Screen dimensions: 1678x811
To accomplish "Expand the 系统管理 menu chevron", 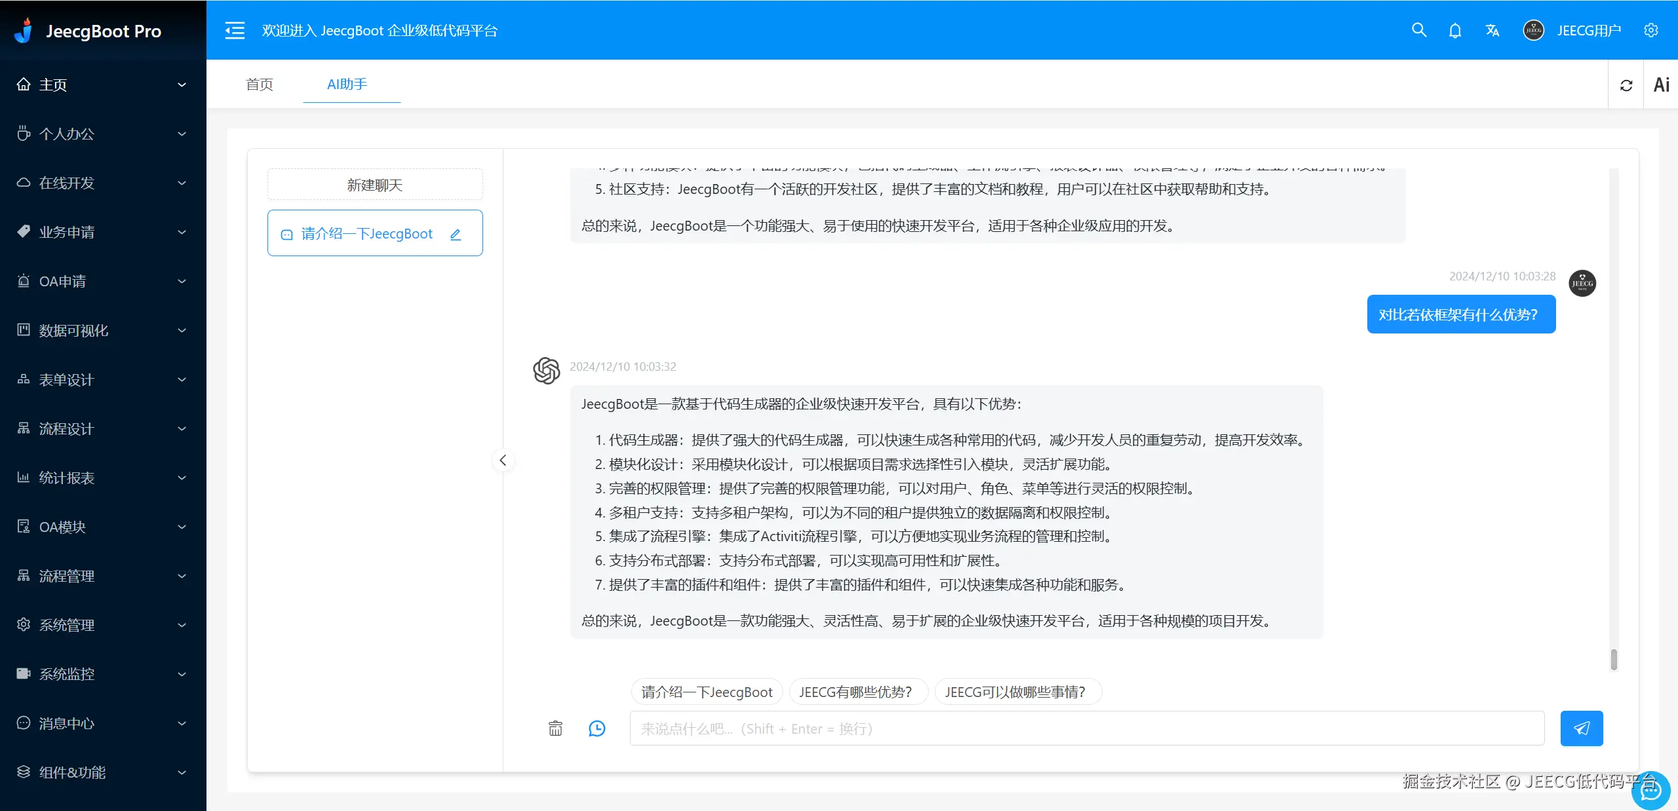I will [182, 625].
